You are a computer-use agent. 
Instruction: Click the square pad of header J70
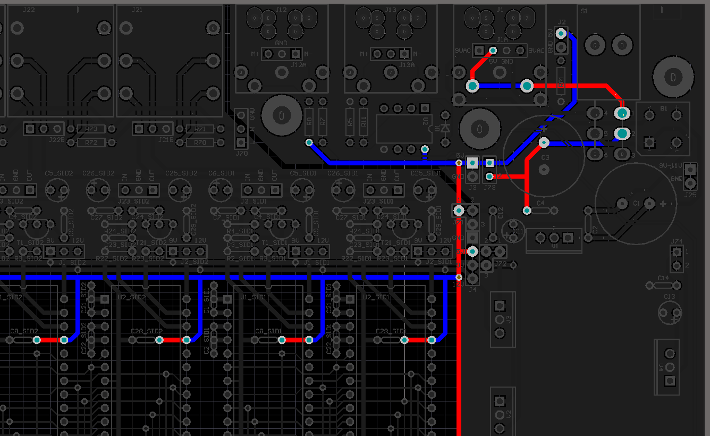point(241,142)
